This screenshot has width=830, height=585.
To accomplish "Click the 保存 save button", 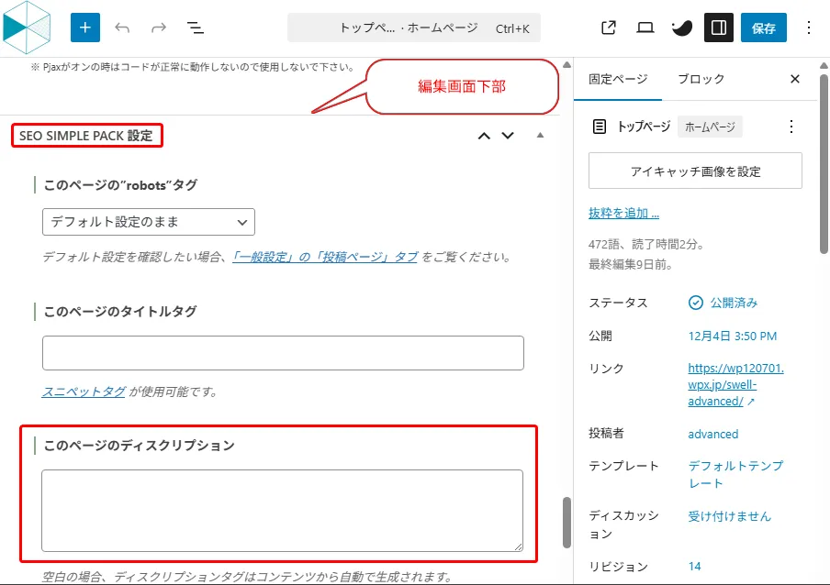I will (x=765, y=28).
